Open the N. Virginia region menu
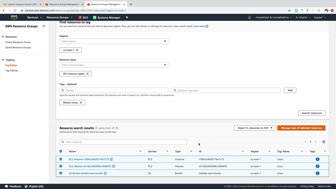The height and width of the screenshot is (189, 336). point(303,18)
